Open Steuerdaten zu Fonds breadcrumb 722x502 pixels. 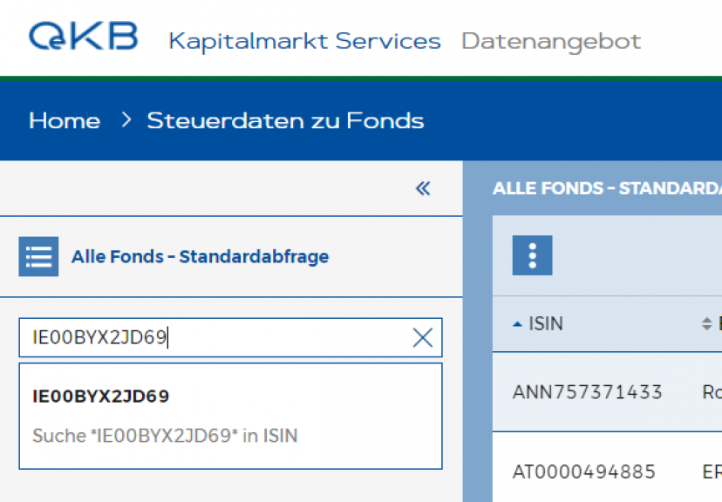click(x=285, y=121)
